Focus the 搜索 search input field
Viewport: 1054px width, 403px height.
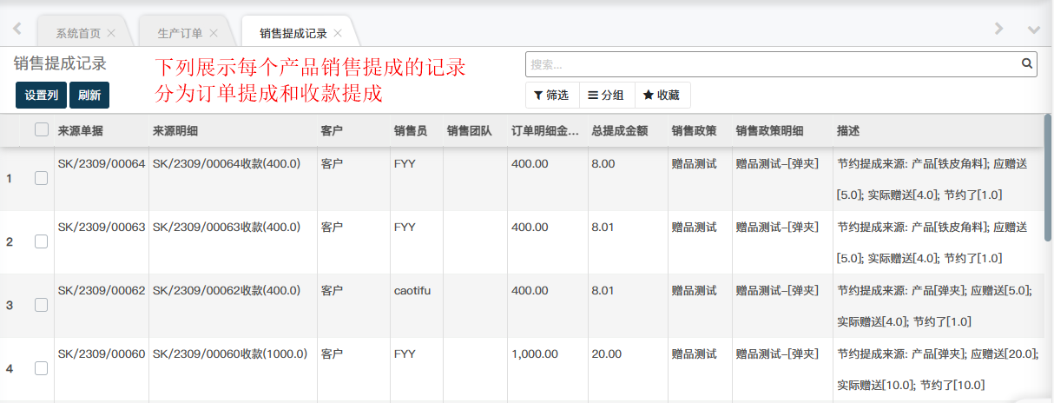771,64
